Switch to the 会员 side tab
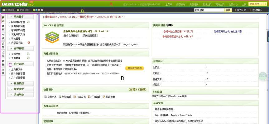This screenshot has width=269, height=124. 3,54
